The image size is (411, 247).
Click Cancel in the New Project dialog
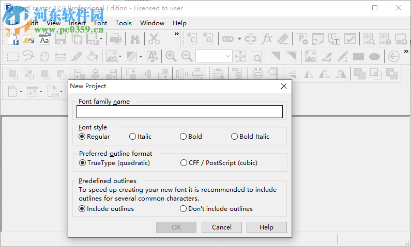click(x=222, y=227)
